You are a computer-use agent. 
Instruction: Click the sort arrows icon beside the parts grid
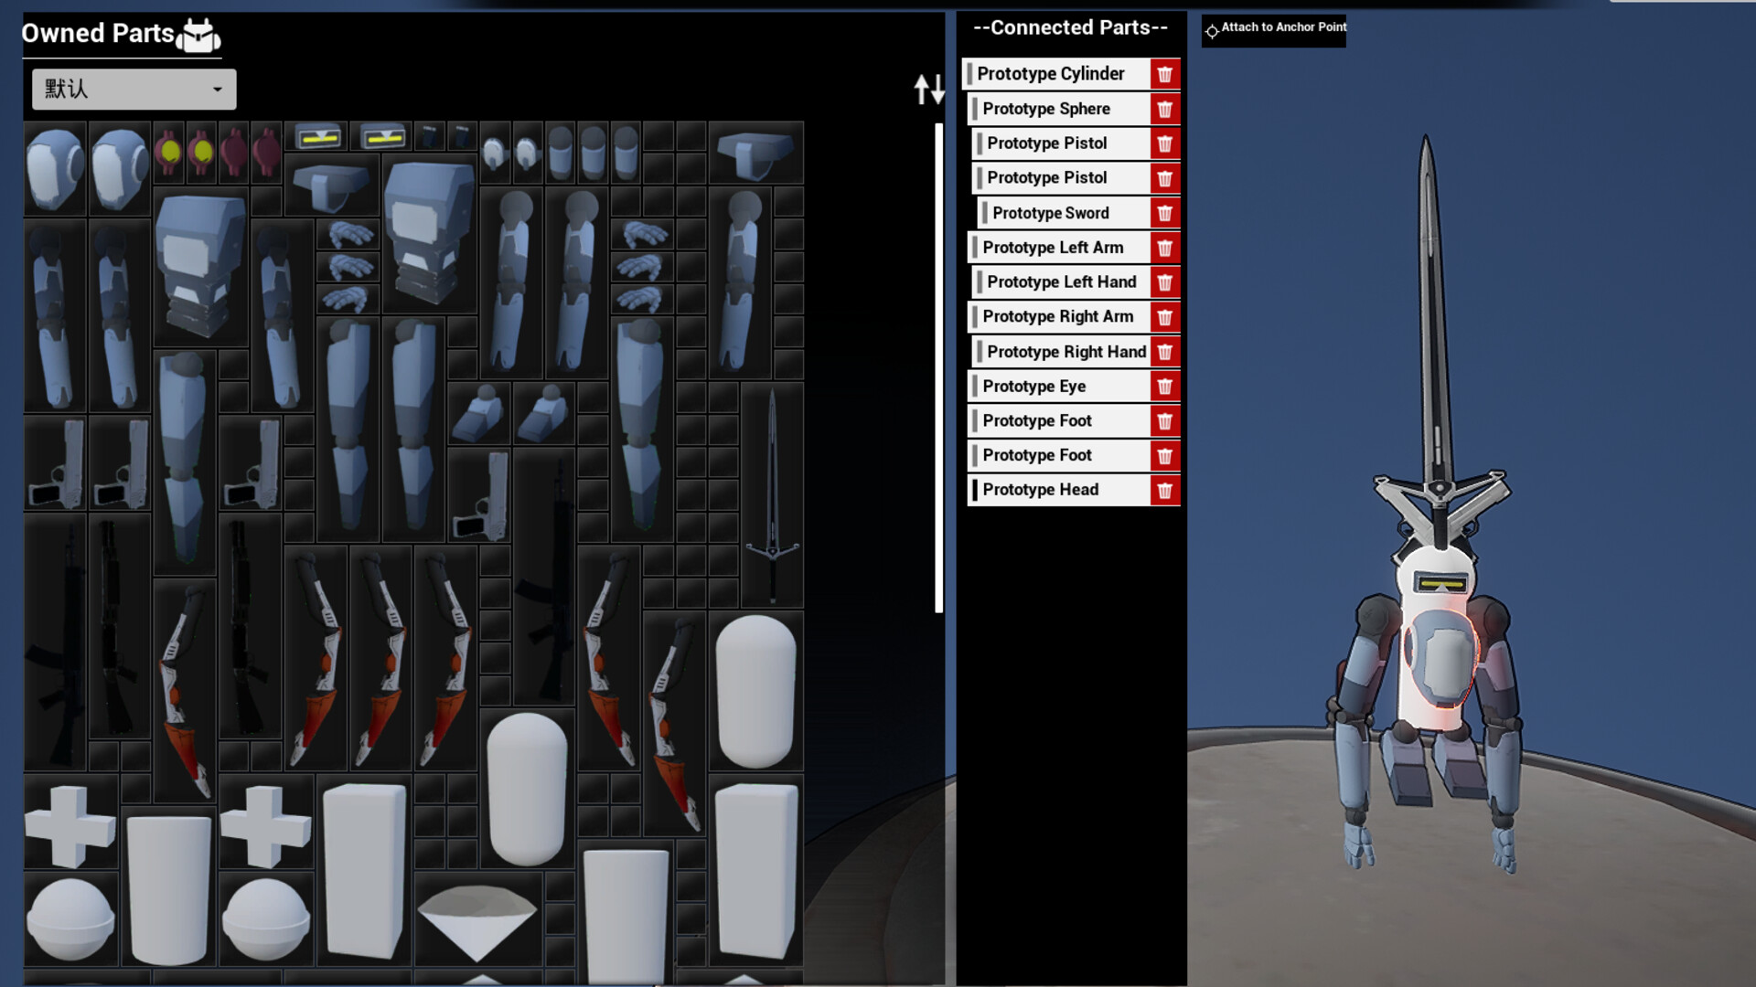coord(927,90)
